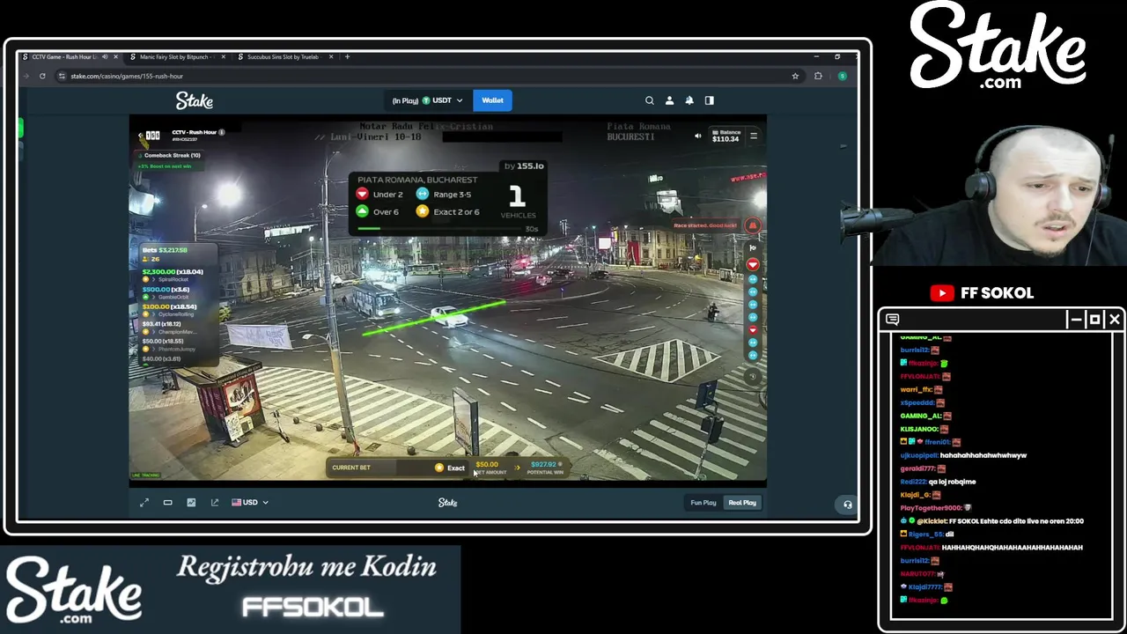
Task: Click the Bets $3,217.58 panel header
Action: point(165,250)
